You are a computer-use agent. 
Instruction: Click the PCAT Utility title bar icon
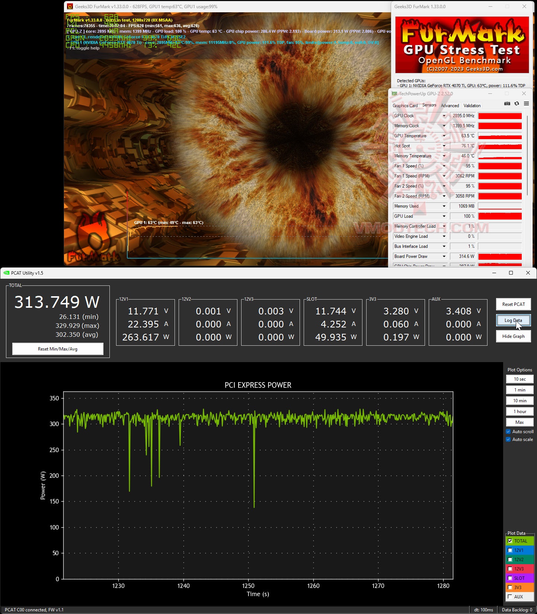click(x=6, y=273)
